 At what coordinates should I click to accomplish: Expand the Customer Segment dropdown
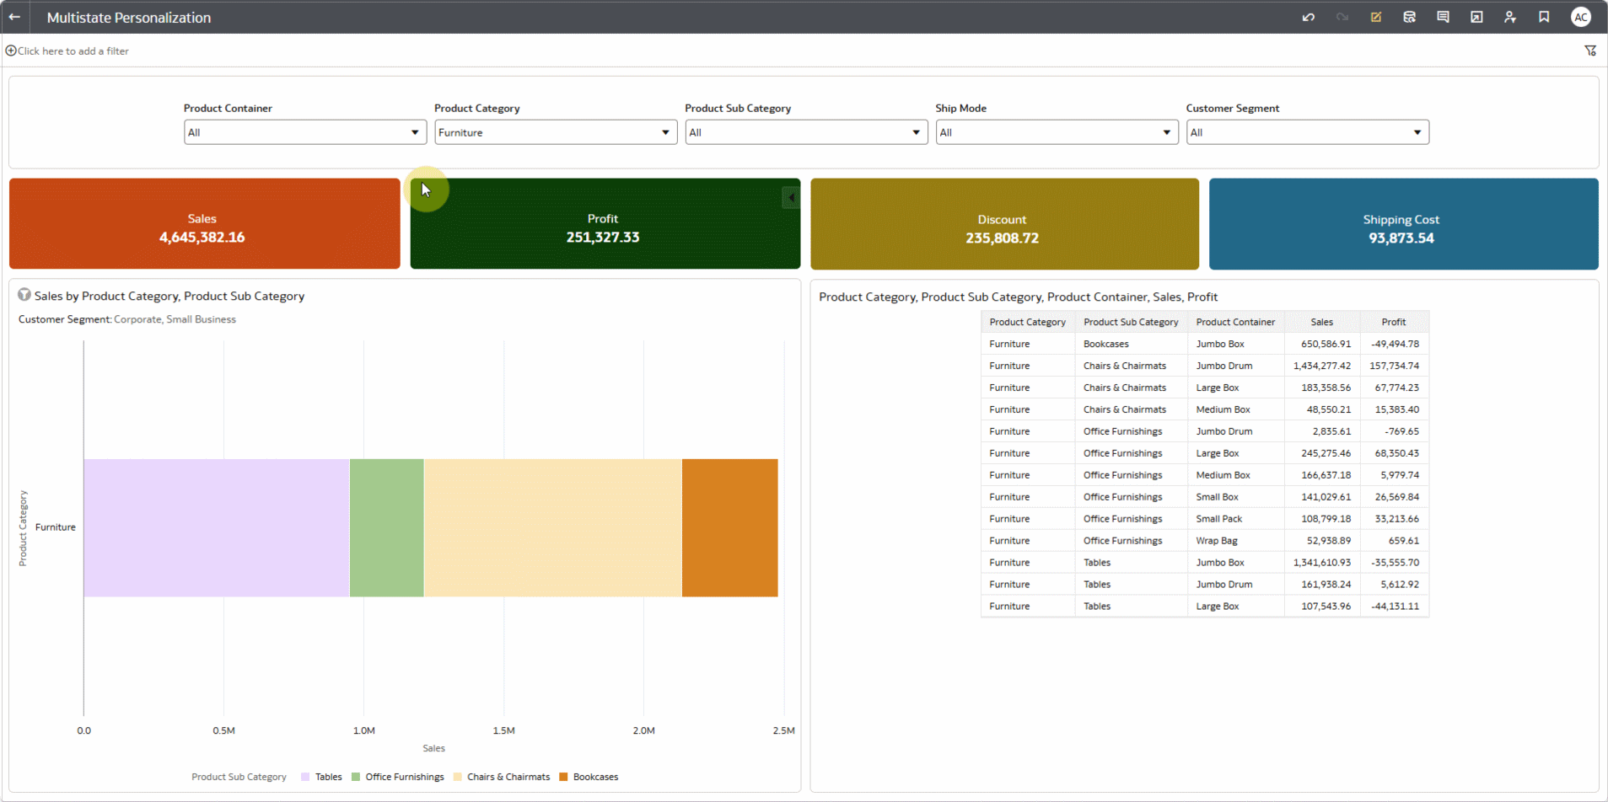[1307, 132]
